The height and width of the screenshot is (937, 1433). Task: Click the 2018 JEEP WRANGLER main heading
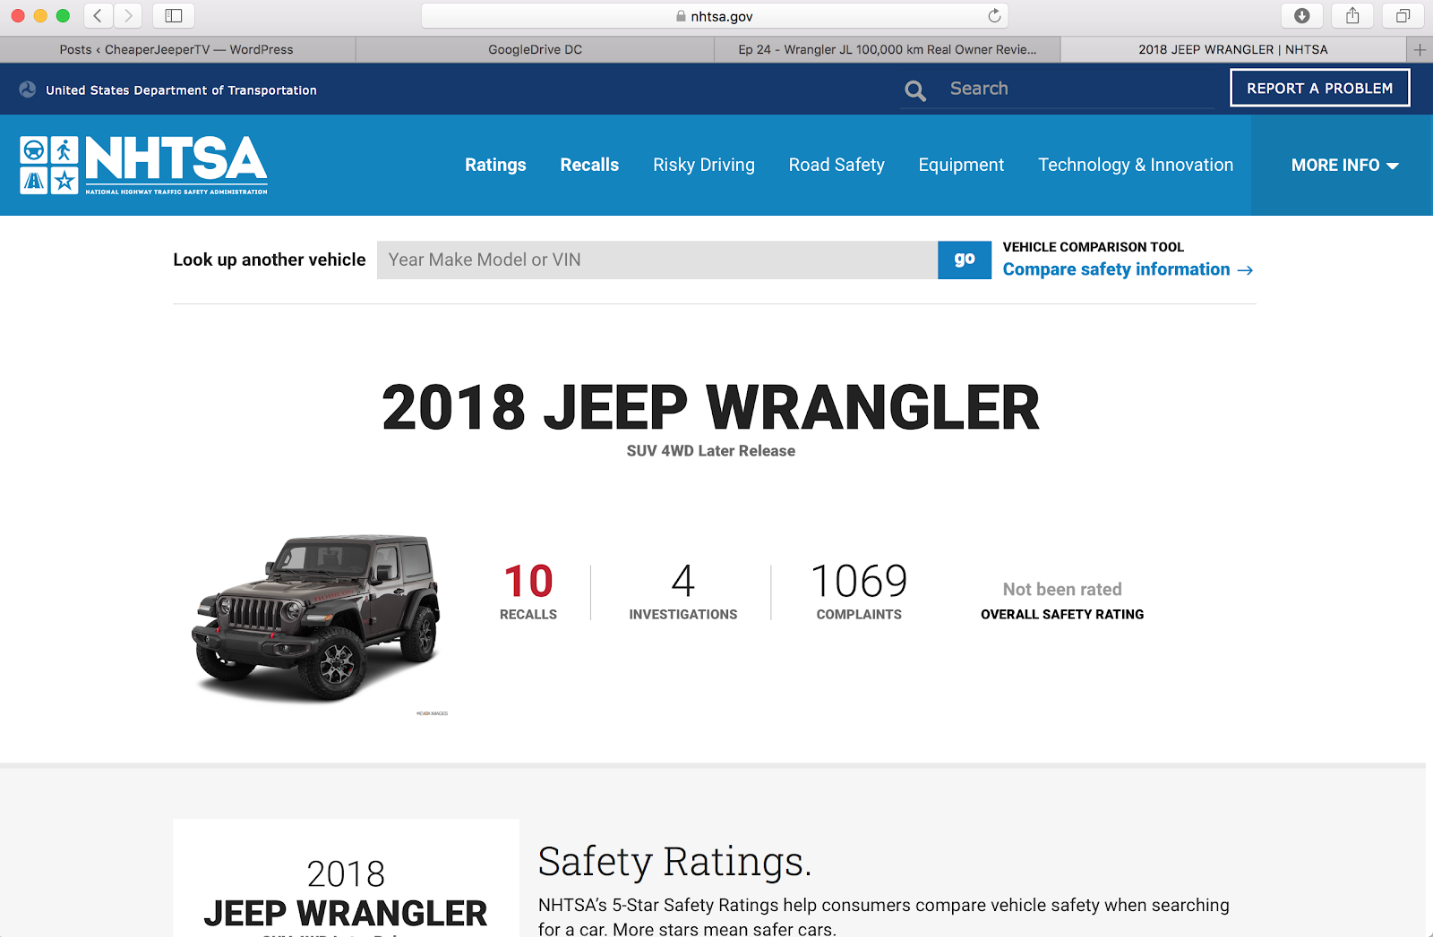point(711,407)
